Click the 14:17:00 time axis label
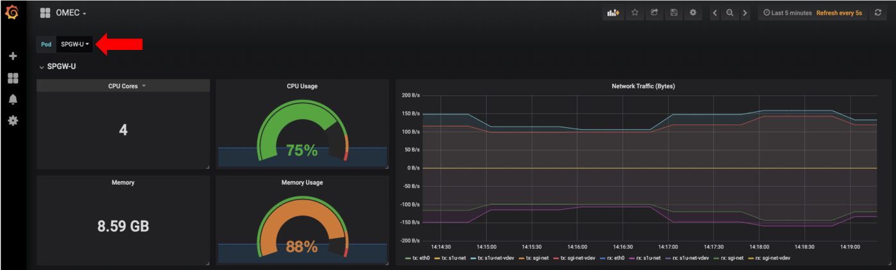This screenshot has height=270, width=896. 668,246
